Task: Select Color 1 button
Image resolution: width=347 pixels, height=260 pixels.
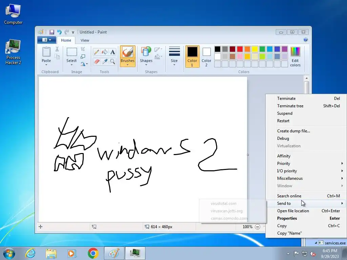Action: [x=192, y=57]
